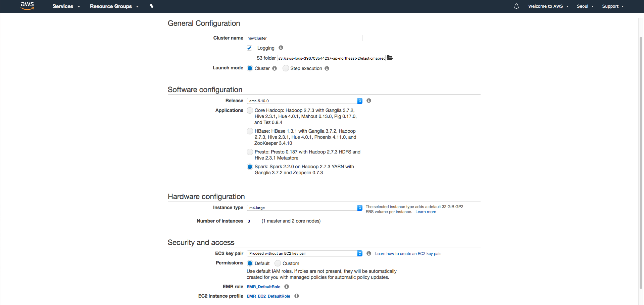Select the Step execution launch mode
The width and height of the screenshot is (644, 305).
pos(286,68)
